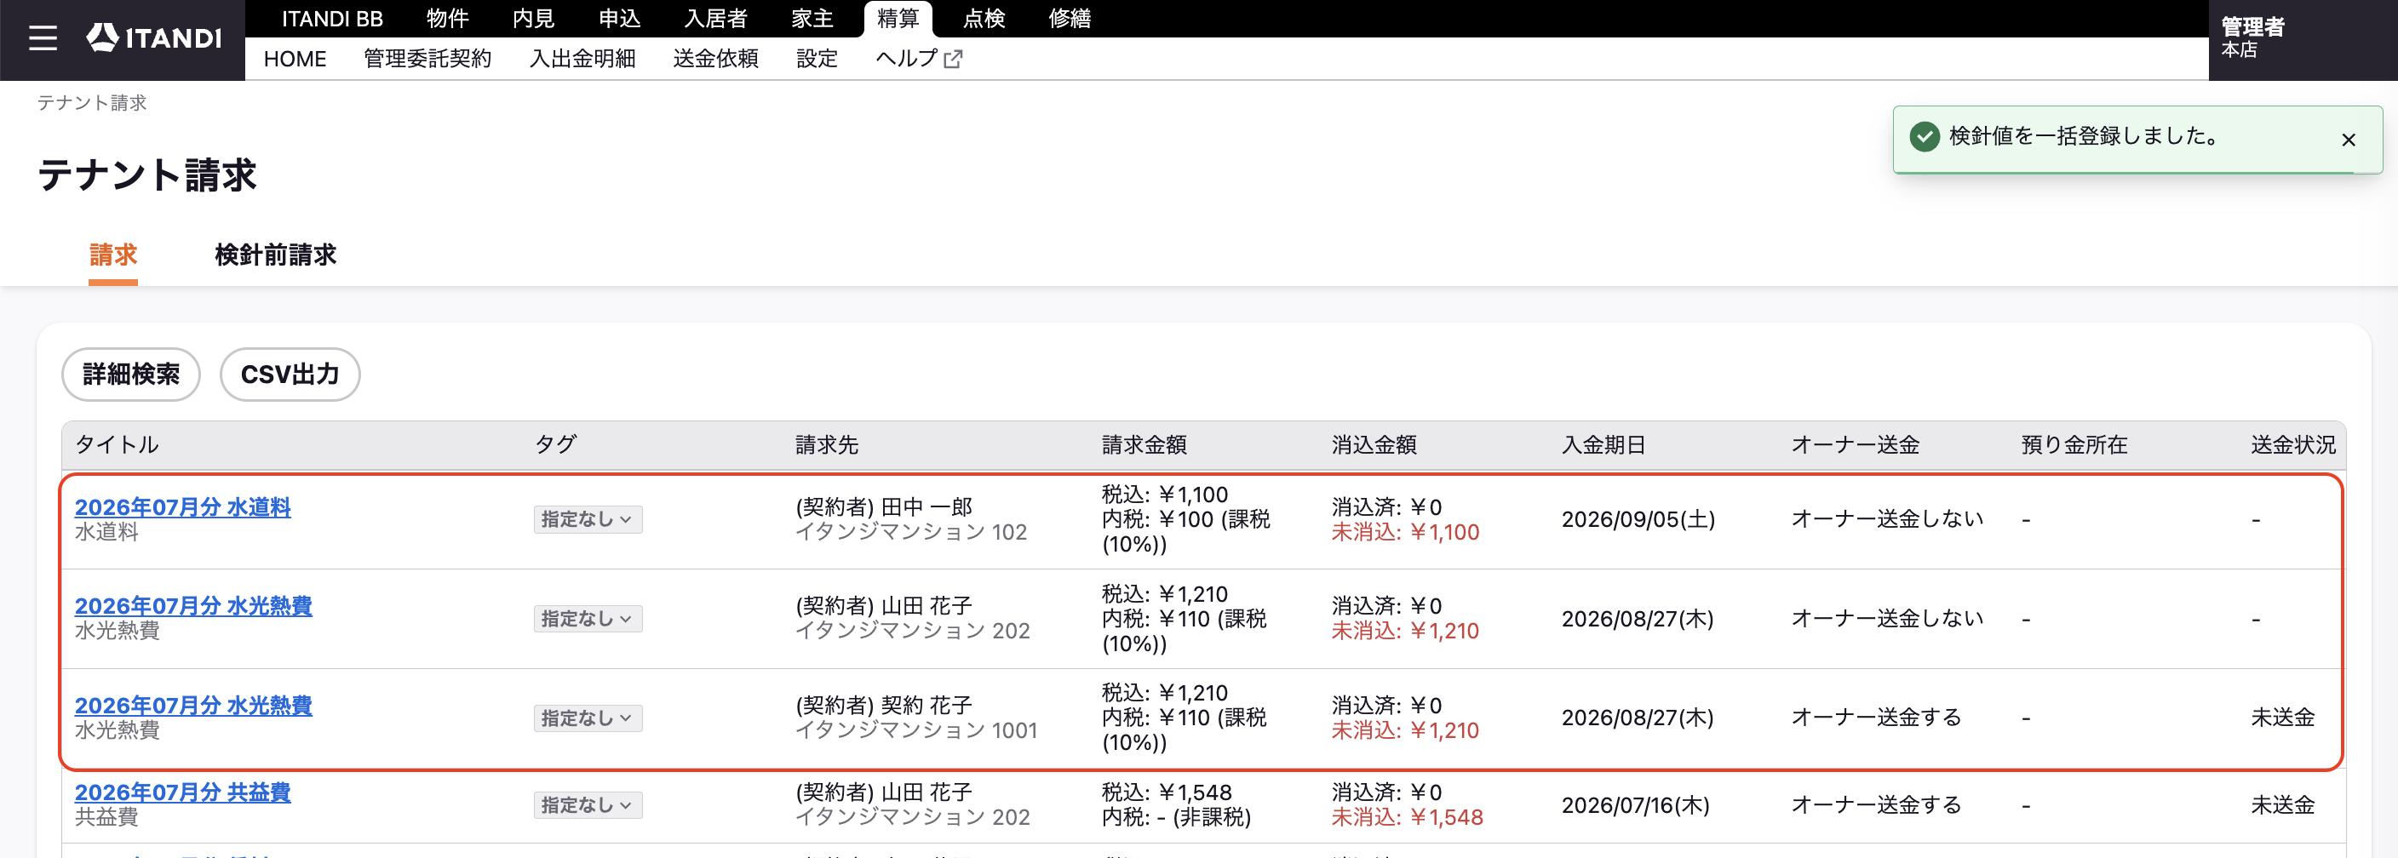Click 税込: ¥1,548 amount cell
This screenshot has width=2398, height=858.
tap(1167, 792)
